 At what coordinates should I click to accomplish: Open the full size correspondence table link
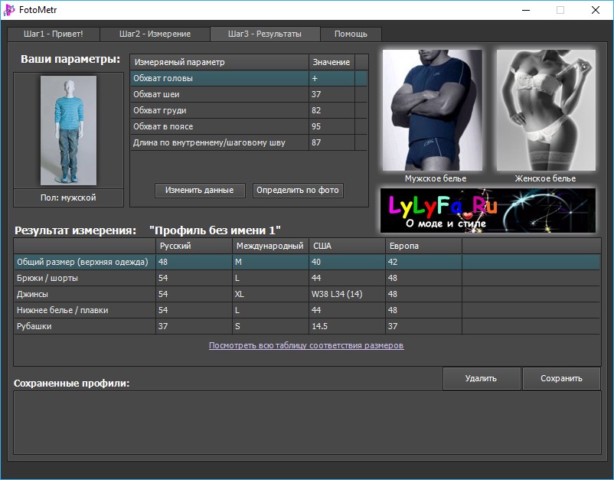click(x=306, y=345)
